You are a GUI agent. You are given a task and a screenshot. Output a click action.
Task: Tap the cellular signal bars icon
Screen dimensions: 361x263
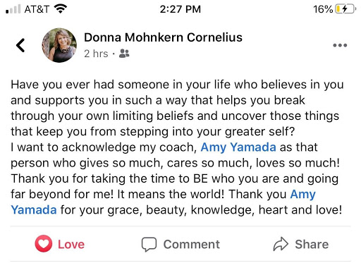(13, 9)
